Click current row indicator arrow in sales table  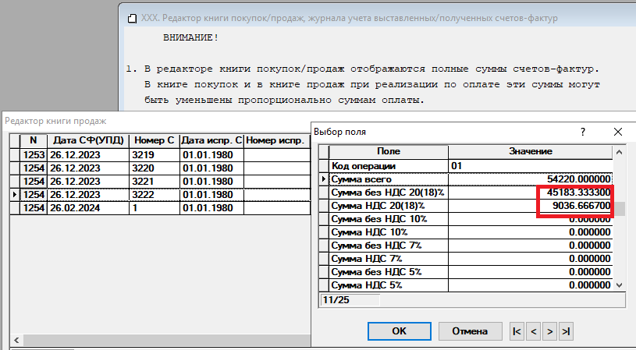16,194
